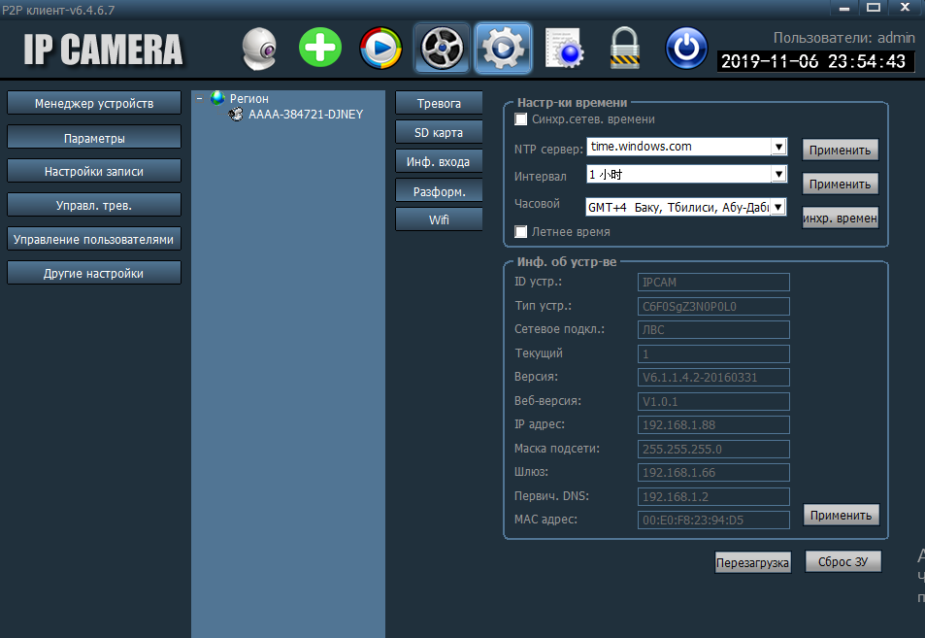925x638 pixels.
Task: Toggle the Летнее время checkbox
Action: (521, 232)
